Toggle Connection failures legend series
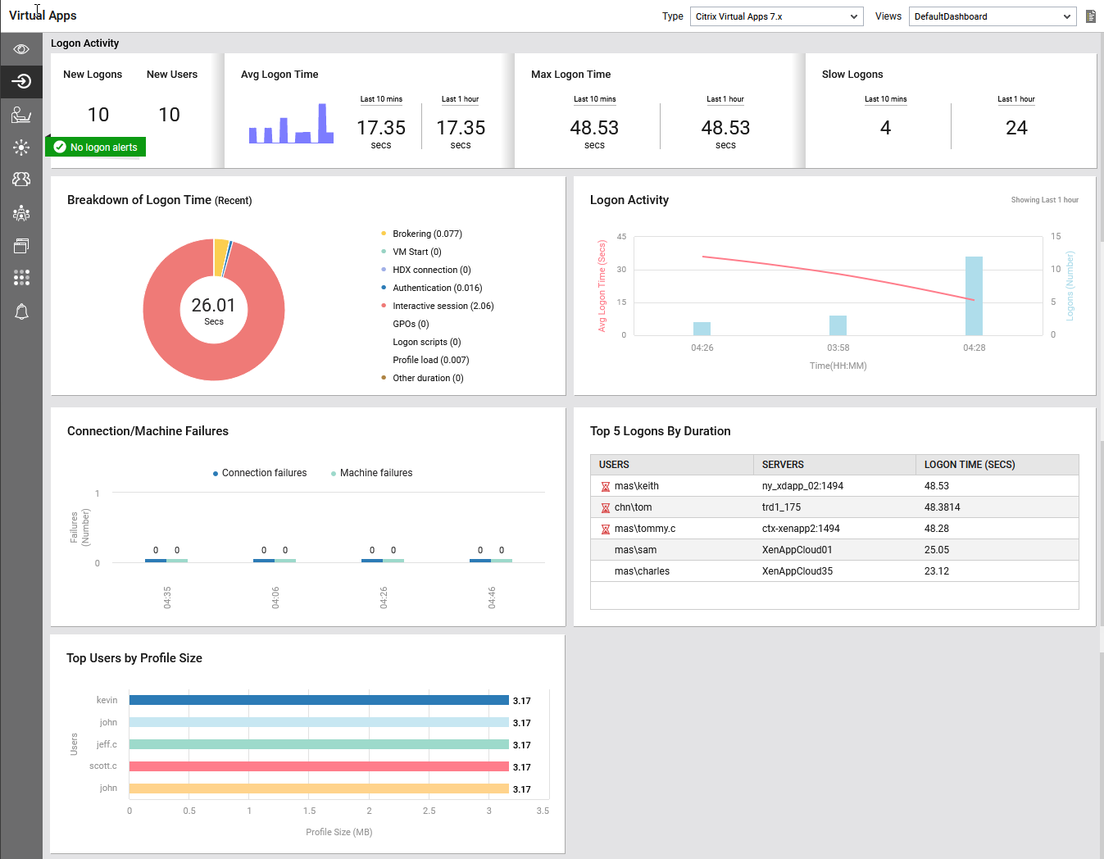This screenshot has height=859, width=1104. (x=260, y=473)
